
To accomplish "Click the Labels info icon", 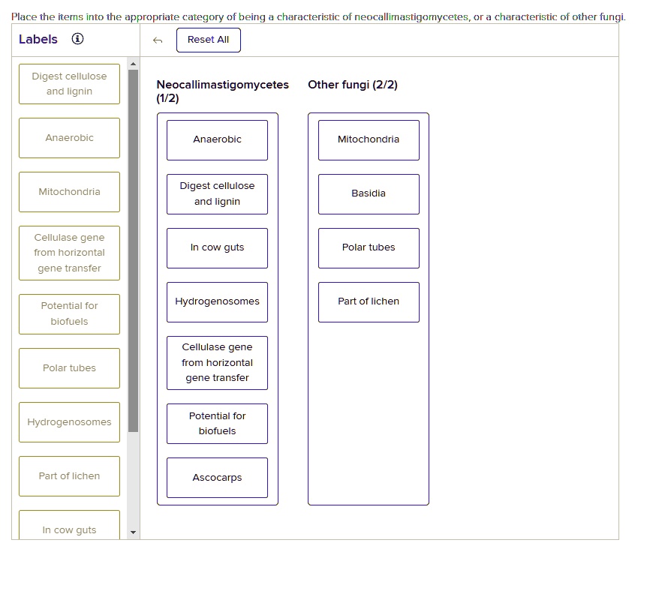I will (77, 39).
